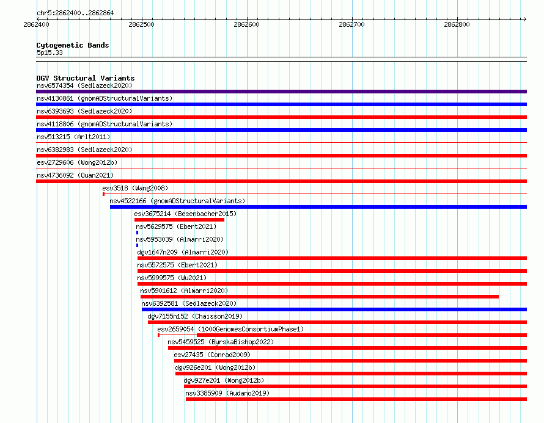Click the thin red line under nsv513215
The image size is (544, 423).
[281, 142]
